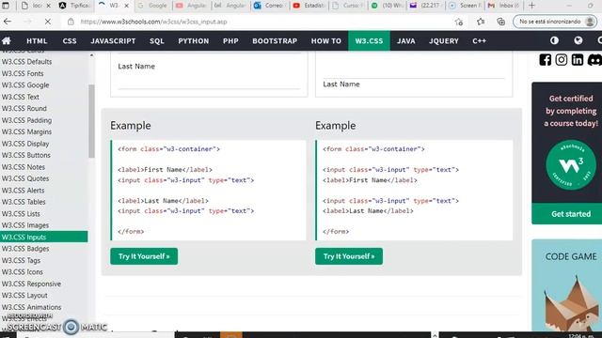602x338 pixels.
Task: Open the CODE GAME banner
Action: coord(566,285)
